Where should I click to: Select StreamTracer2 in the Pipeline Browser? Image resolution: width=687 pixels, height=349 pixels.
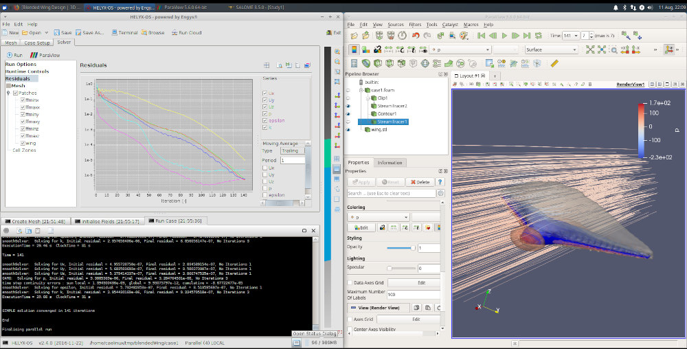[392, 106]
